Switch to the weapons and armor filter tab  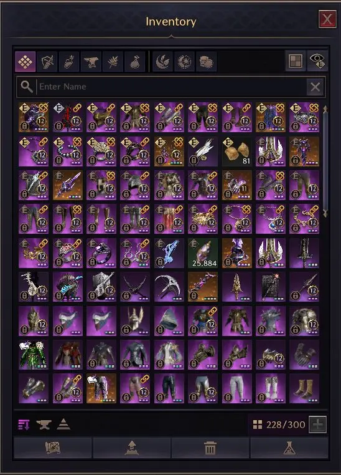point(47,62)
